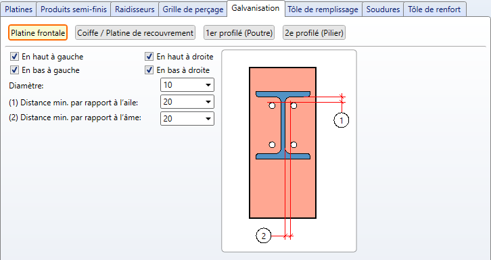This screenshot has height=260, width=491.
Task: Click the blue I-beam profile in the preview
Action: click(x=283, y=126)
